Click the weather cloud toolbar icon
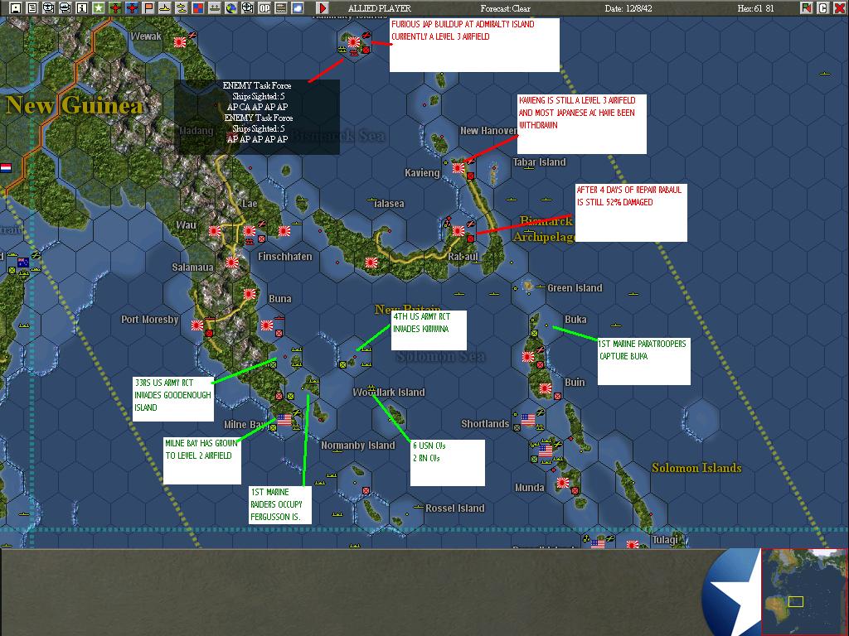 [x=298, y=7]
